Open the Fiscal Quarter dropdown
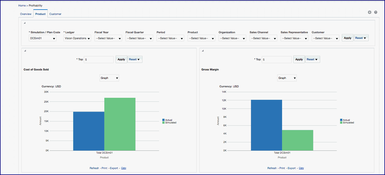The image size is (385, 175). (139, 38)
